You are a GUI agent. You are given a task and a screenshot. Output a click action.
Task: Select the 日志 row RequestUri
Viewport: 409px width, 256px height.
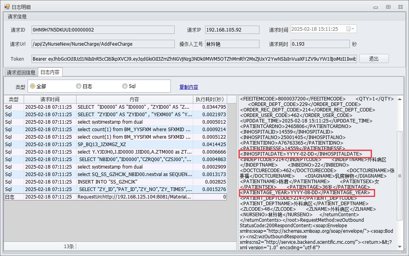[115, 197]
